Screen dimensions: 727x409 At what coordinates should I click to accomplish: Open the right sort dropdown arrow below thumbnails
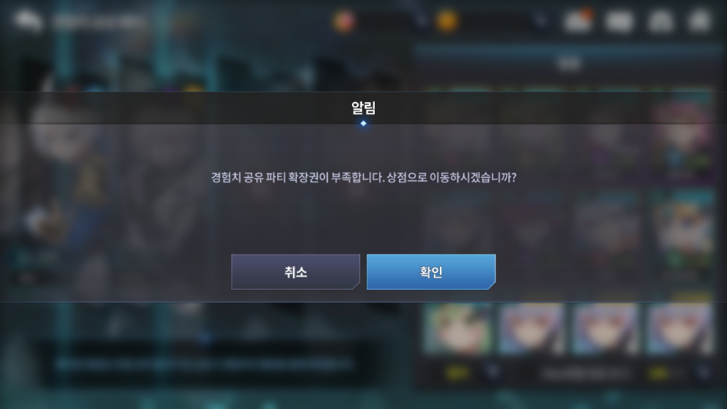pos(704,373)
